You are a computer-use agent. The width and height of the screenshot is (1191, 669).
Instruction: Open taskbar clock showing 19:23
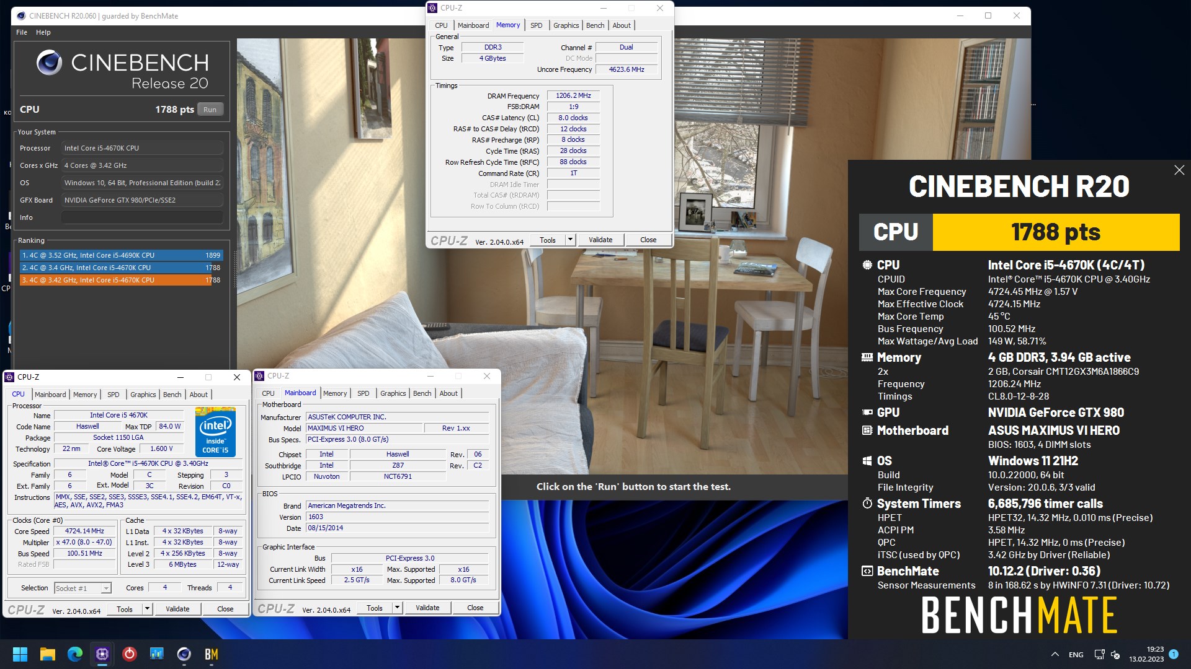point(1146,654)
